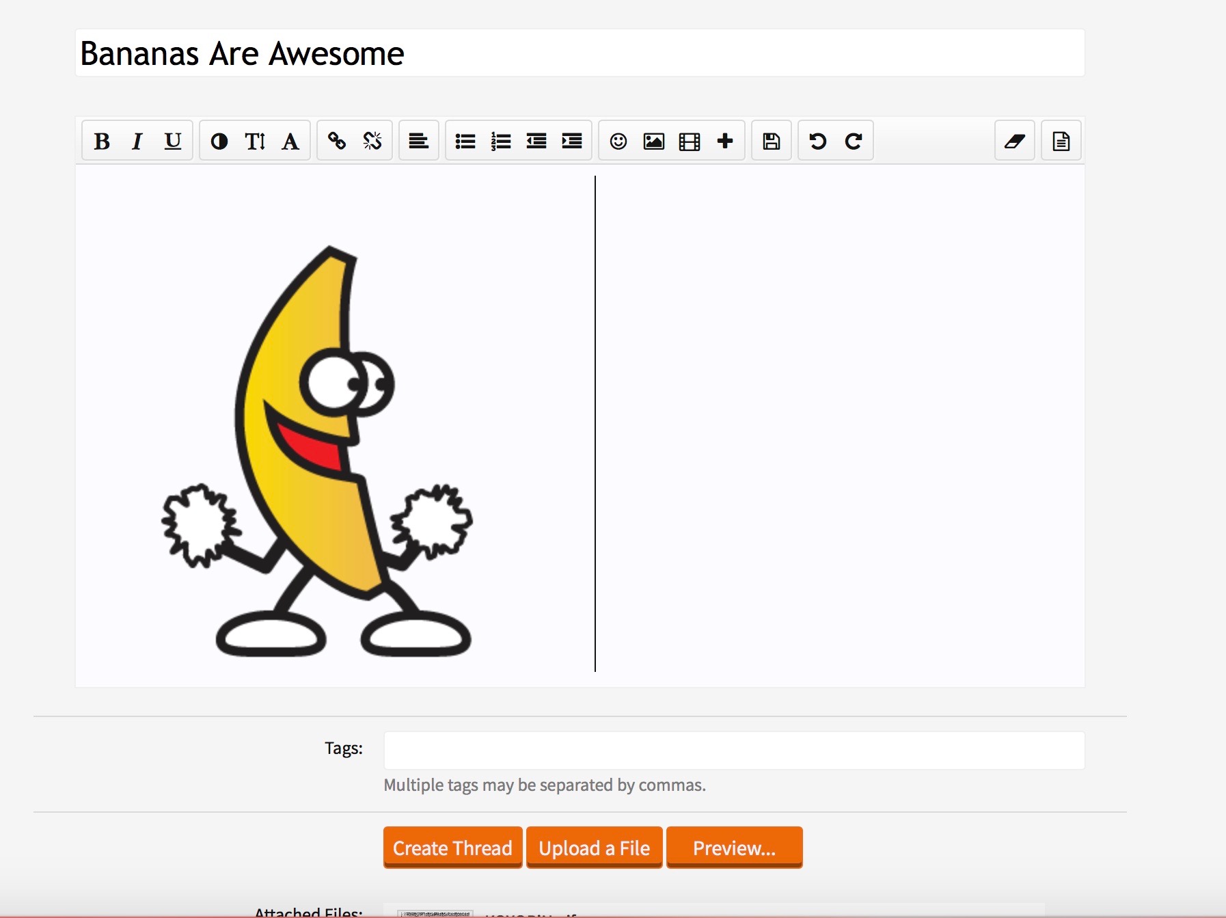Viewport: 1226px width, 918px height.
Task: Insert an unordered bullet list
Action: (x=465, y=141)
